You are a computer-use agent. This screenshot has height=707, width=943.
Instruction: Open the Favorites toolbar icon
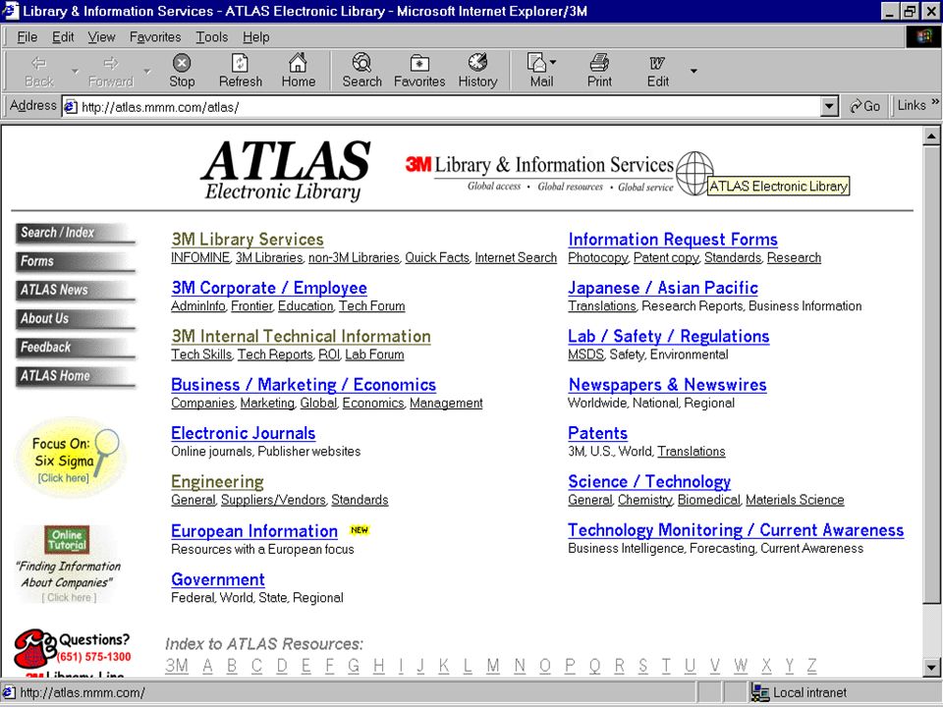(419, 63)
